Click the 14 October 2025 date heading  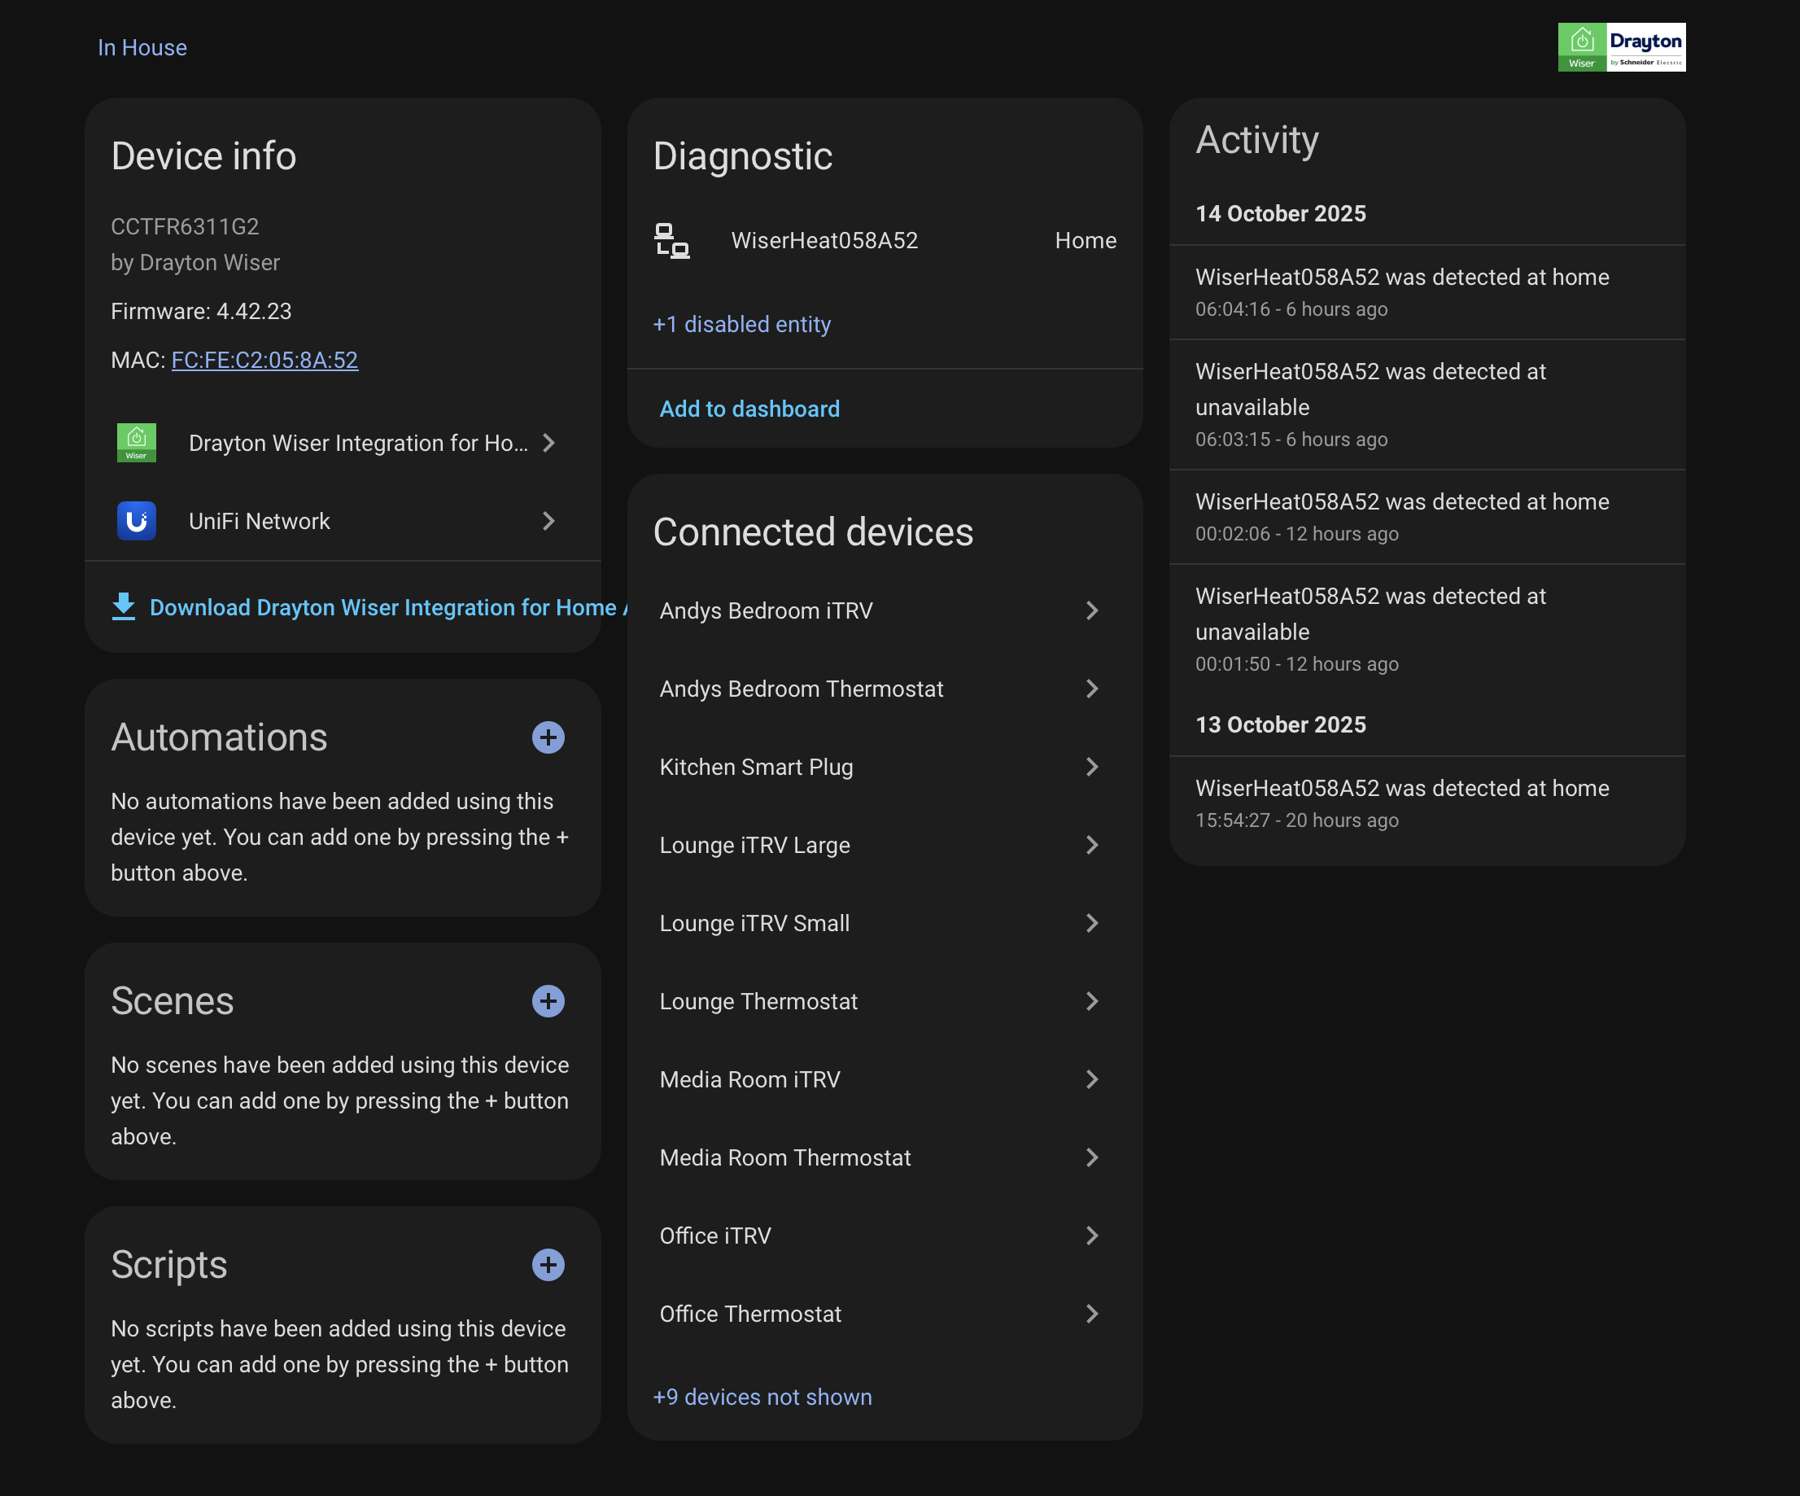[x=1281, y=213]
